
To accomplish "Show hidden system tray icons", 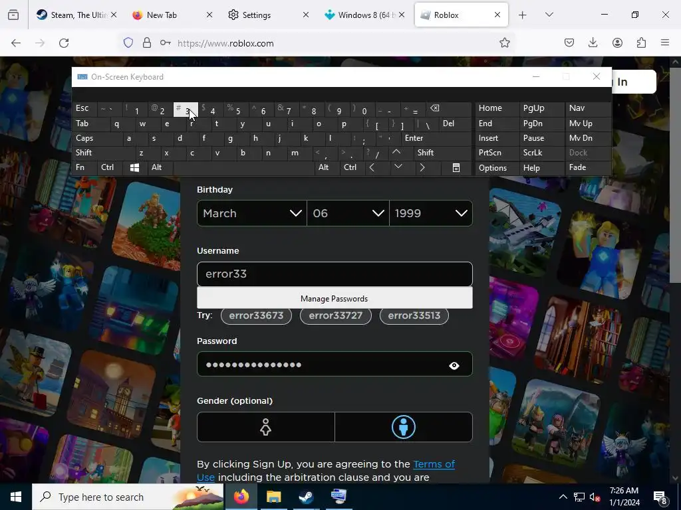I will click(563, 497).
